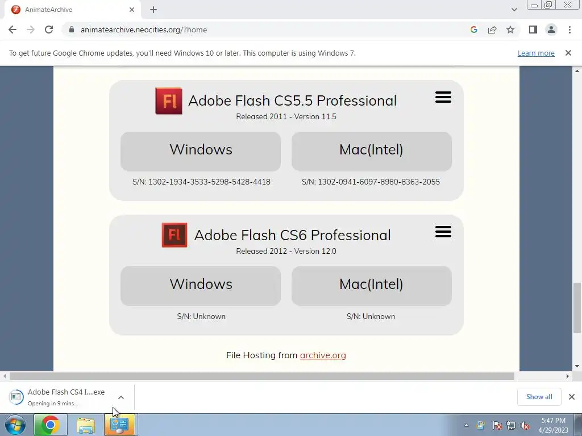Bookmark this page with the star icon
This screenshot has width=582, height=436.
click(510, 30)
